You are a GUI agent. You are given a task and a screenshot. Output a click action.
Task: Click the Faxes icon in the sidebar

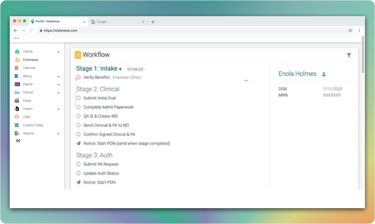pos(17,100)
